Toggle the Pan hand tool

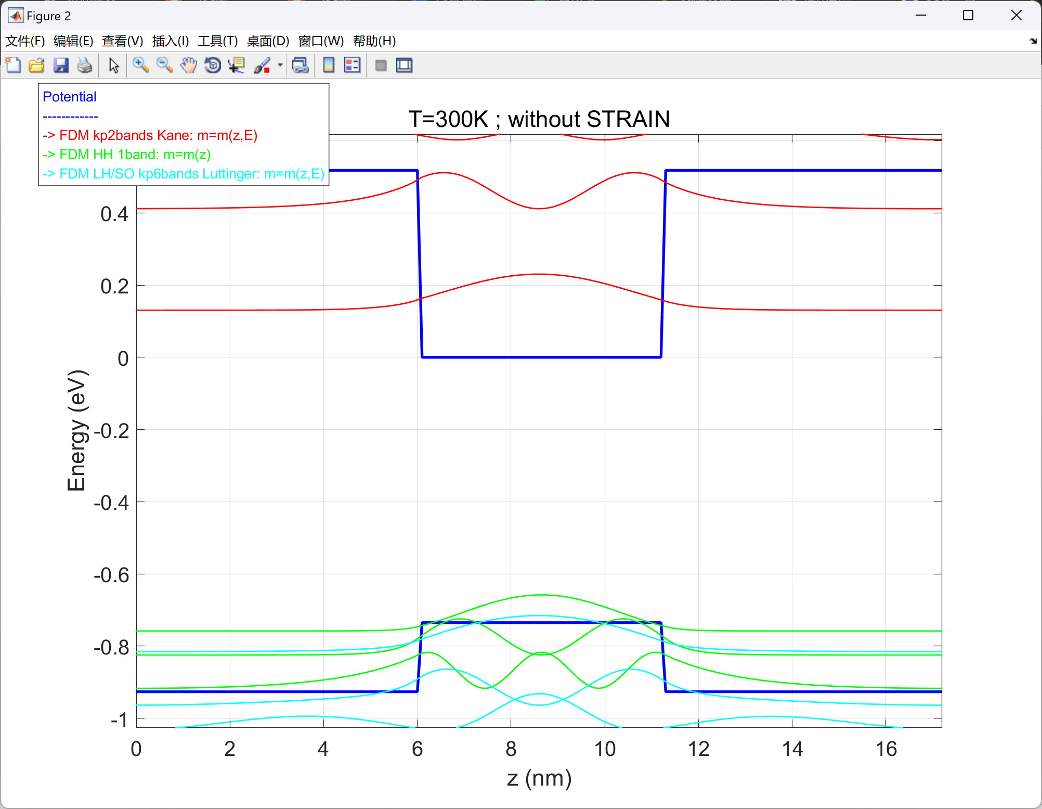pos(189,66)
